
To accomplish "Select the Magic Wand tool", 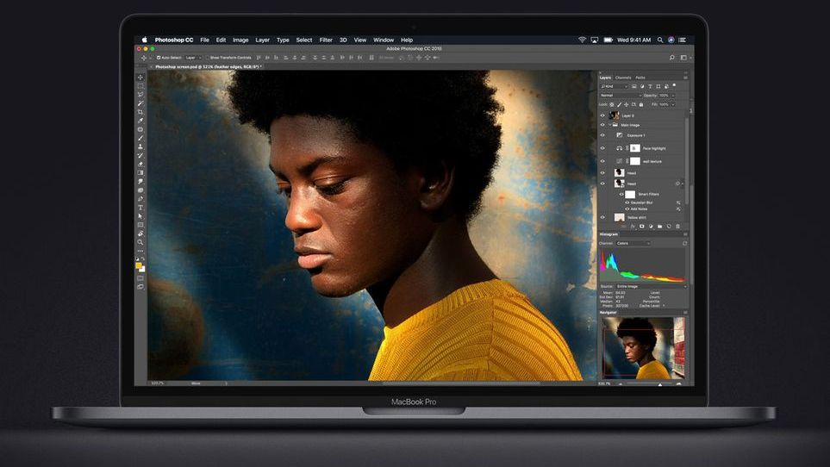I will (x=140, y=103).
